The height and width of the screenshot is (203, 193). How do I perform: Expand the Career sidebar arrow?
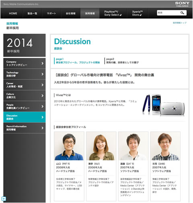coord(43,85)
